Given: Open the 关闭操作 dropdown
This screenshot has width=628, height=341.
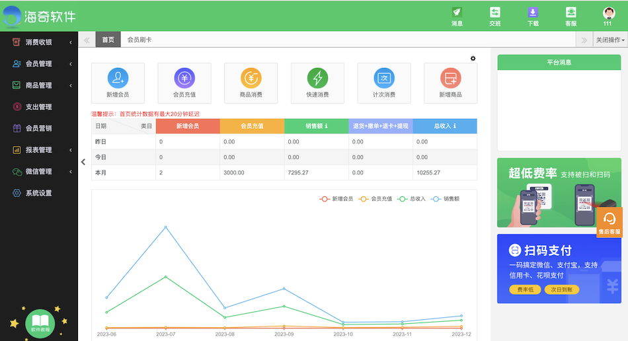Looking at the screenshot, I should point(609,40).
